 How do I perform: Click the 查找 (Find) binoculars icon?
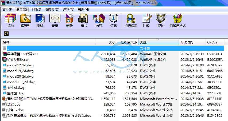[x=83, y=18]
